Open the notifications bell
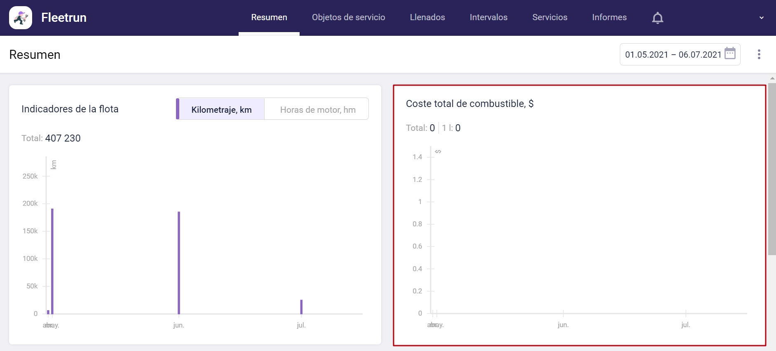Screen dimensions: 776x351 pyautogui.click(x=657, y=18)
